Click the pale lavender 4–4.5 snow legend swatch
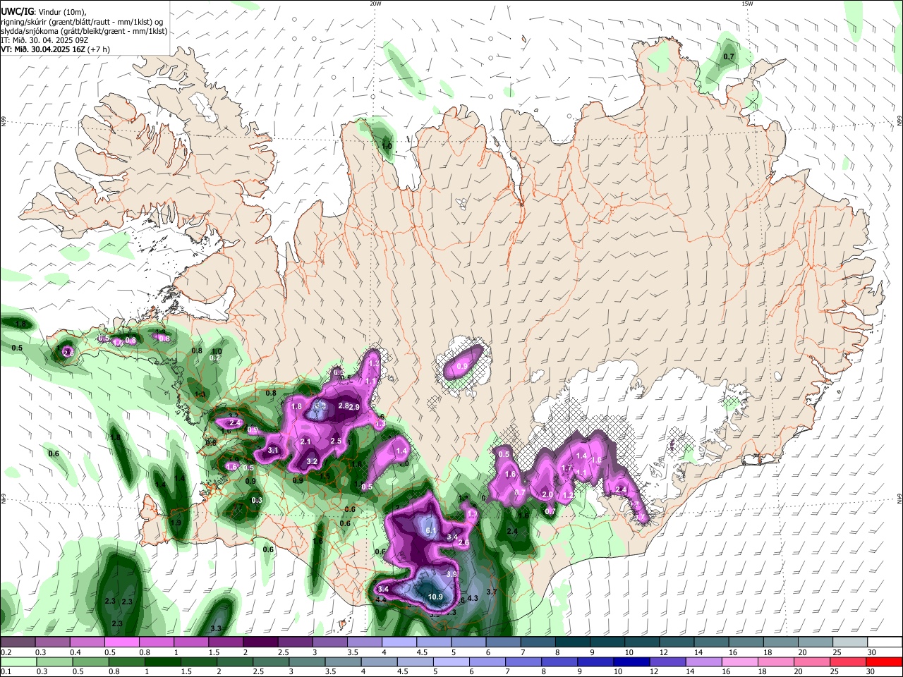This screenshot has height=677, width=903. (x=399, y=642)
